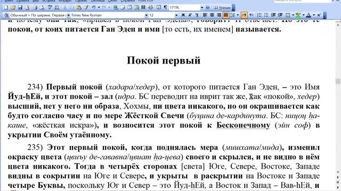
Task: Align text to the right
Action: tap(219, 15)
